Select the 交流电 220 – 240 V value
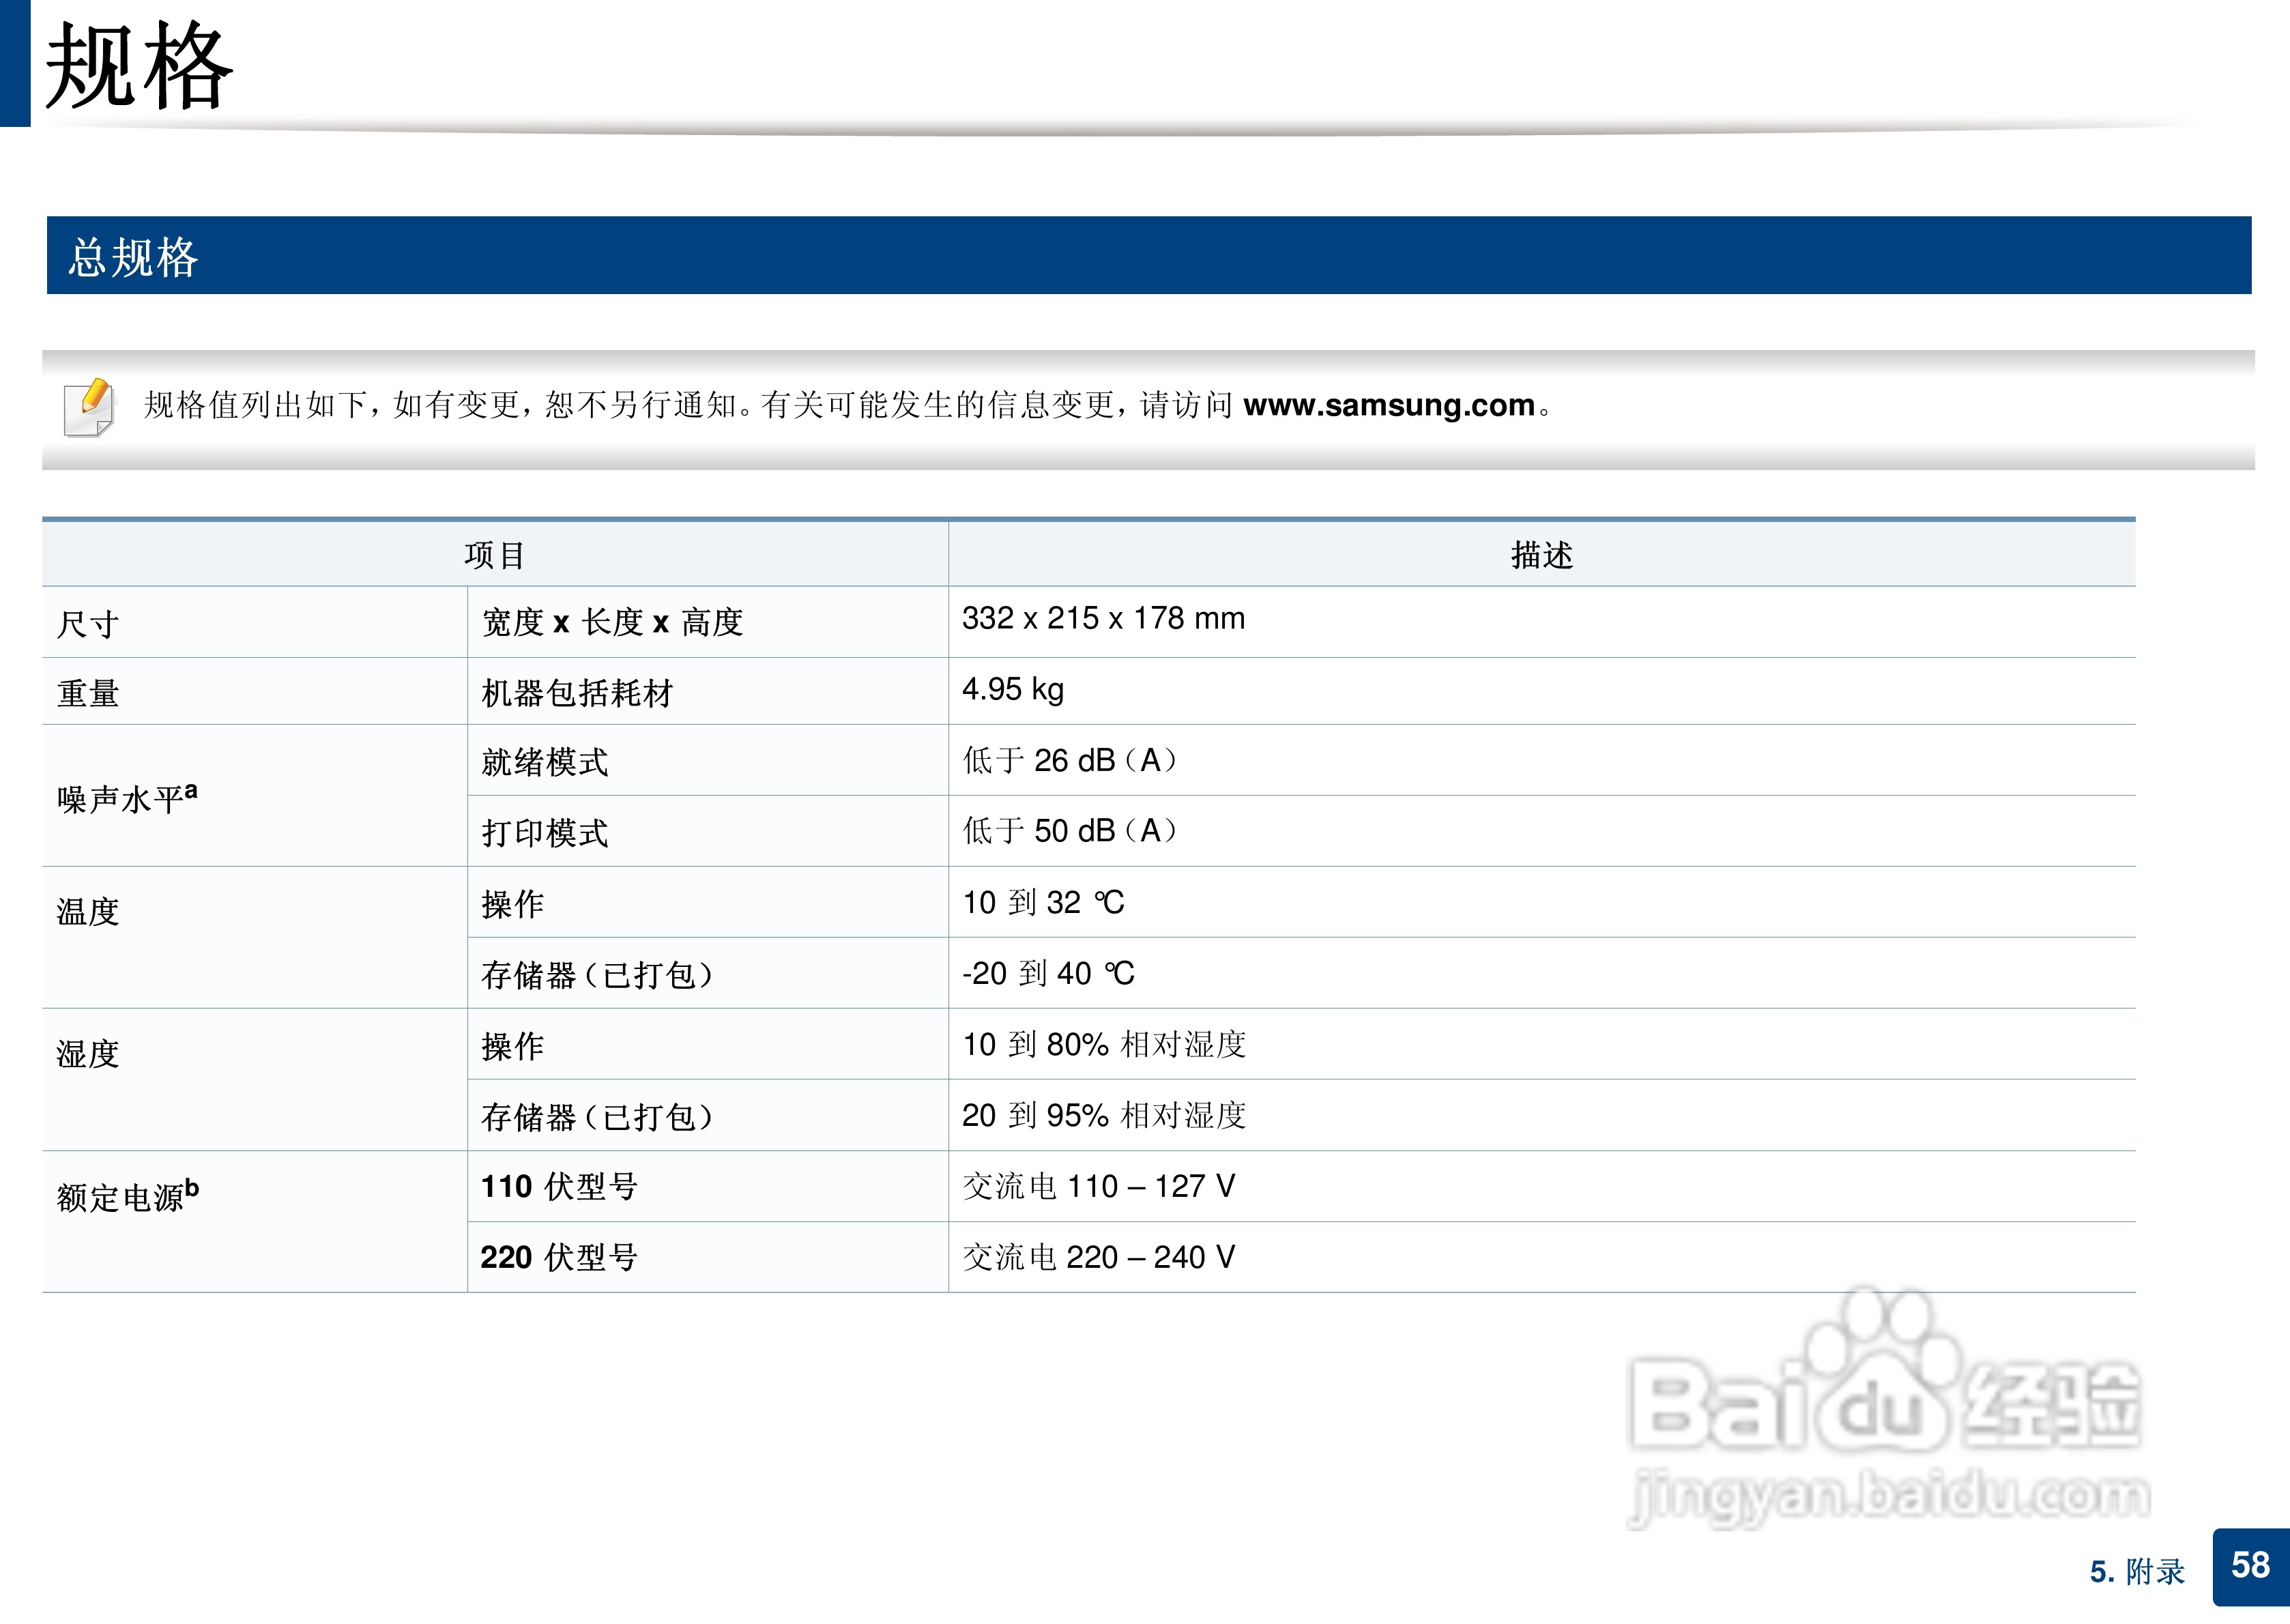This screenshot has height=1624, width=2290. 1098,1257
